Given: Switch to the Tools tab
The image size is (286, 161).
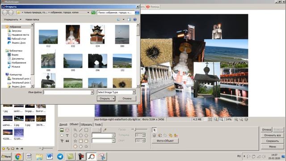Looking at the screenshot, I should tap(98, 125).
